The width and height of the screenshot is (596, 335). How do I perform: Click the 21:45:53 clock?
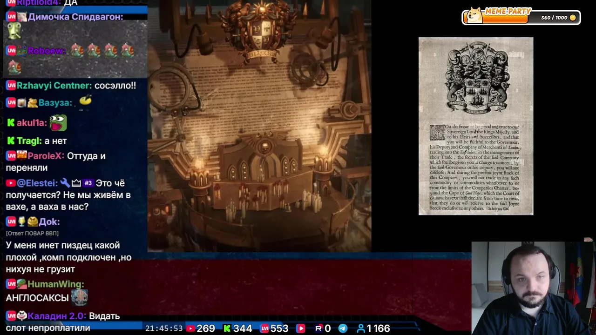(x=164, y=328)
